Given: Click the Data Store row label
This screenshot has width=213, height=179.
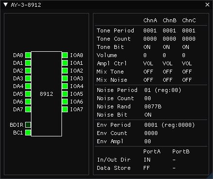Looking at the screenshot, I should (x=114, y=168).
